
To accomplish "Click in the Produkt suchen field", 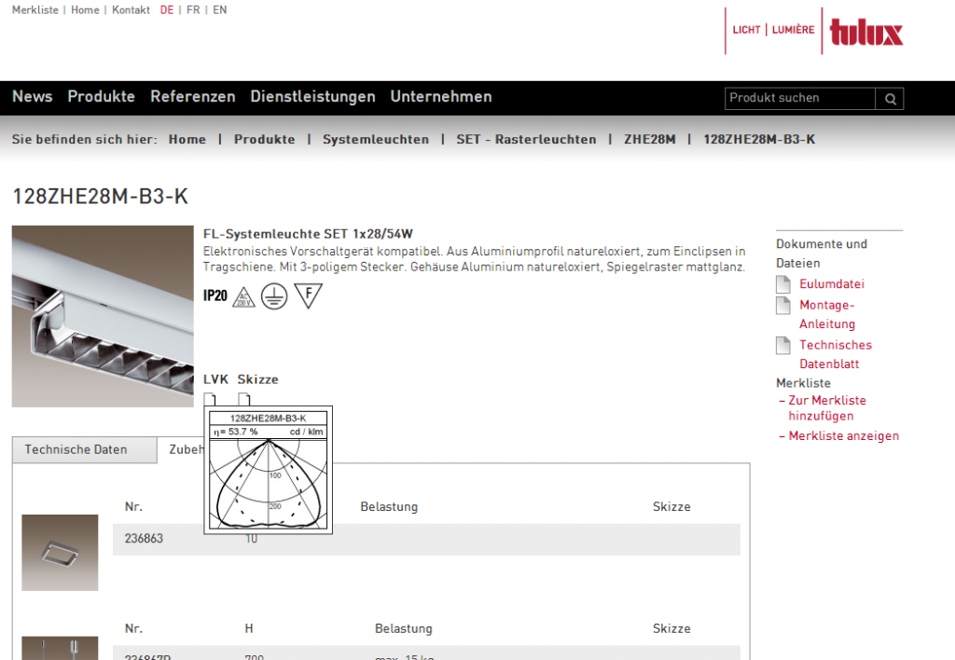I will tap(799, 99).
